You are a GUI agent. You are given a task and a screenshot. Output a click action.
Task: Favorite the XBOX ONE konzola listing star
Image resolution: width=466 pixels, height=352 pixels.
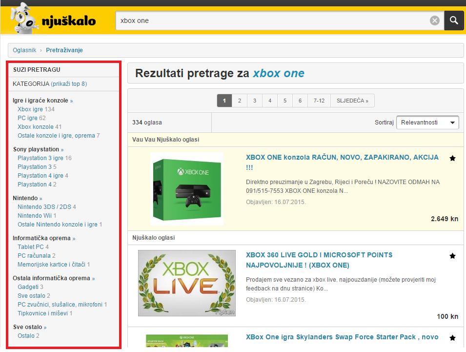tap(452, 158)
